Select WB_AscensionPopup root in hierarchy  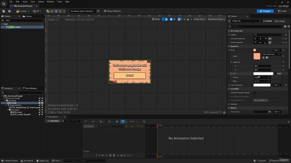click(13, 96)
